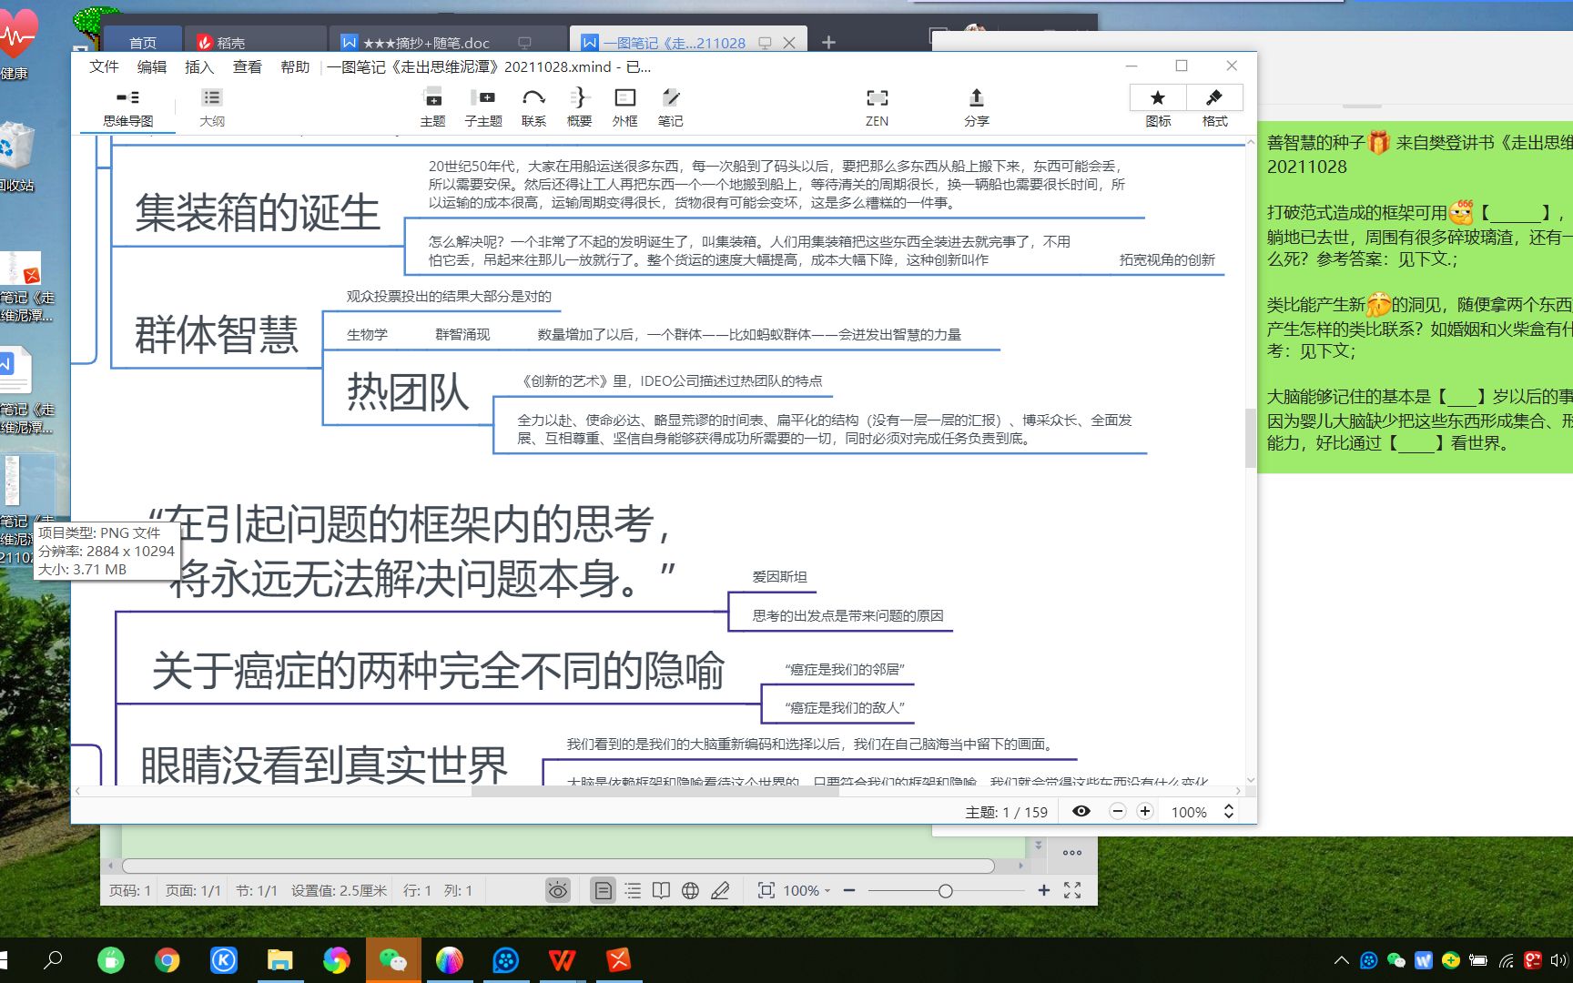Screen dimensions: 1573x983
Task: Select the 热团队 topic
Action: 408,392
